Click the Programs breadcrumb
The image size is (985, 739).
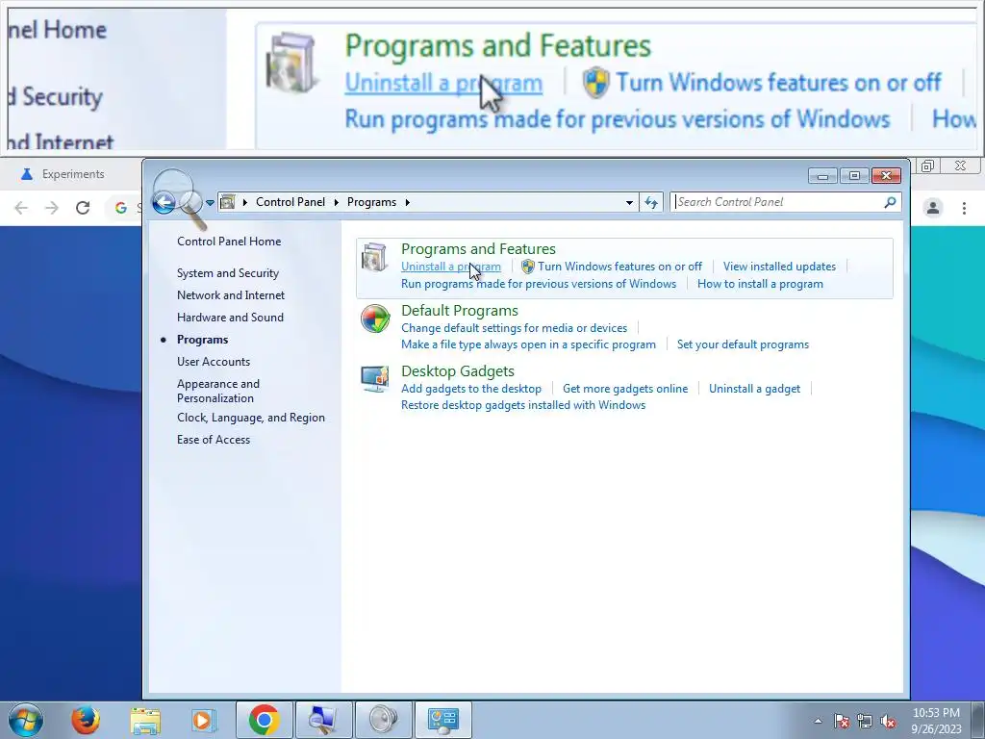[x=371, y=202]
